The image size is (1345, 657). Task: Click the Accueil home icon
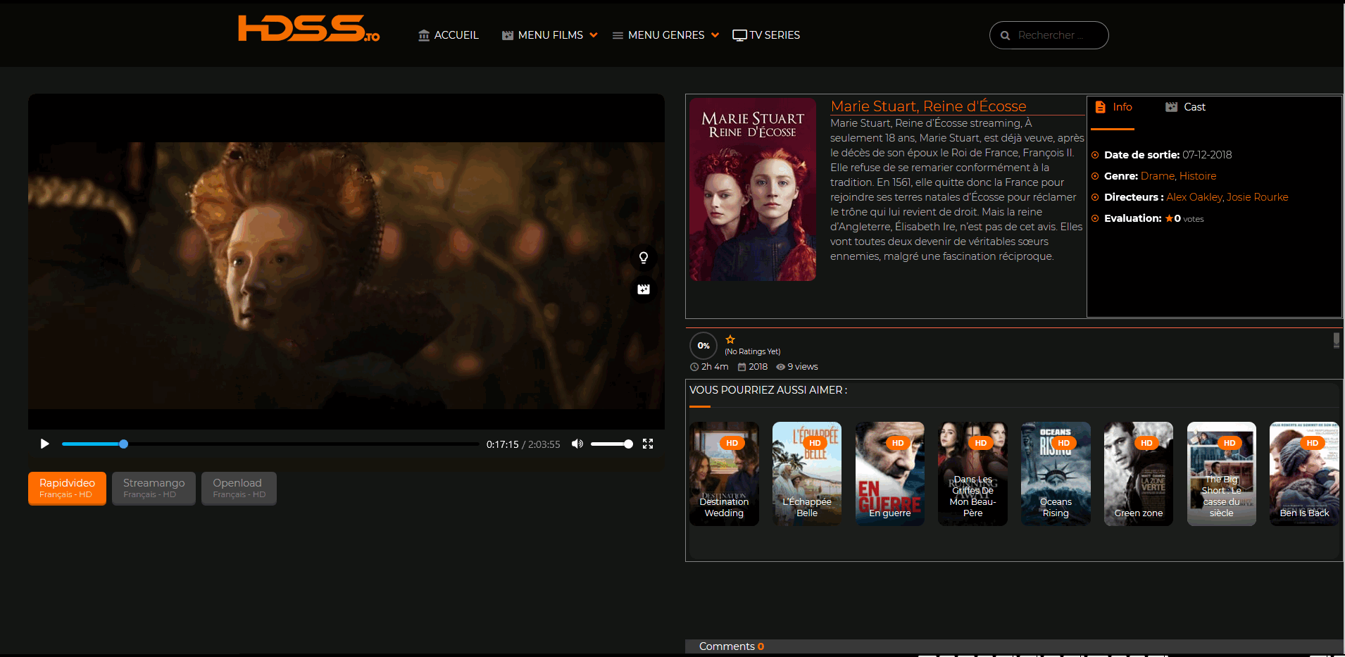pos(424,35)
